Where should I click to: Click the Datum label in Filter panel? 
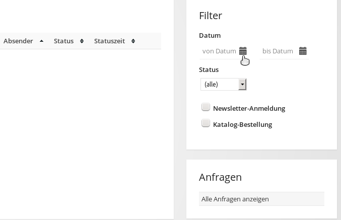pyautogui.click(x=210, y=35)
